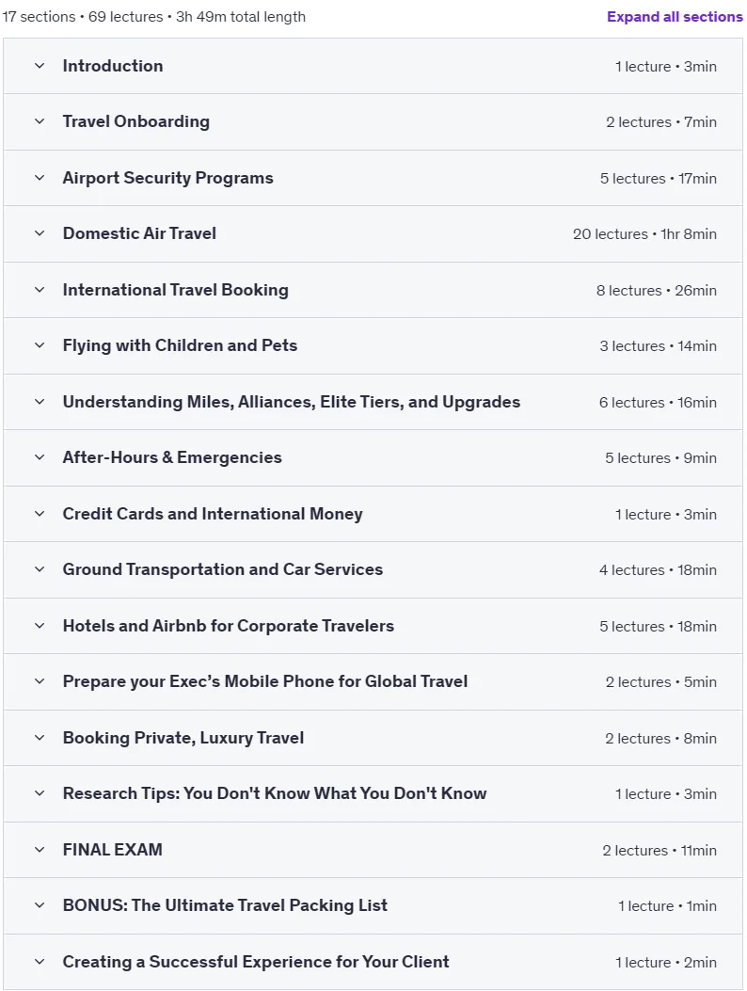Image resolution: width=747 pixels, height=991 pixels.
Task: Click the chevron icon beside FINAL EXAM
Action: click(x=40, y=850)
